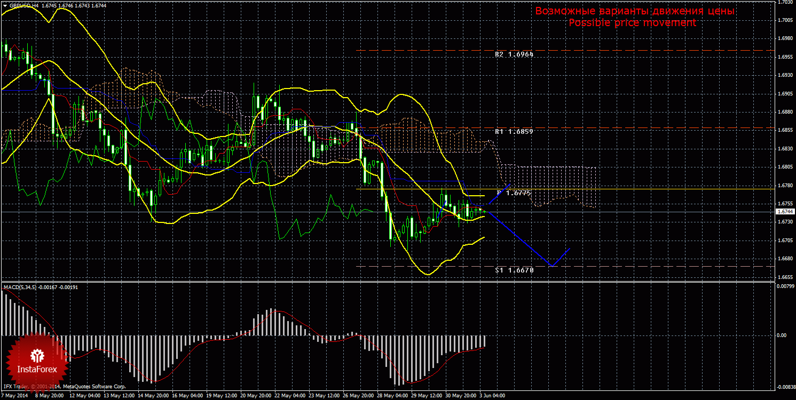This screenshot has height=400, width=796.
Task: Click the 22 May 04:00 time label
Action: [x=290, y=396]
